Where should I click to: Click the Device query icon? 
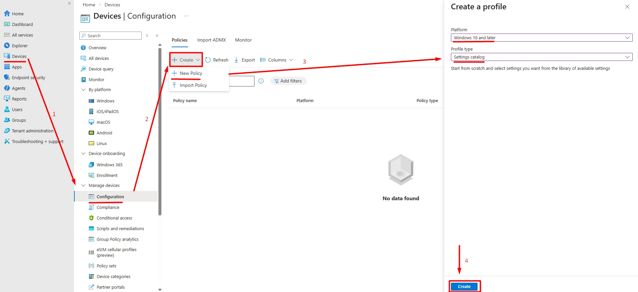83,69
